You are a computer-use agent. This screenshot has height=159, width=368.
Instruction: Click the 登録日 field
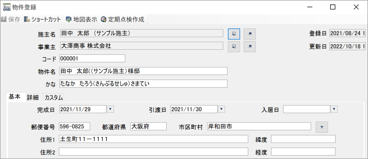point(348,33)
